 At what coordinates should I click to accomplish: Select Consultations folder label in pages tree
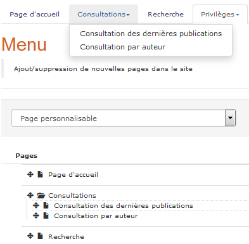(72, 195)
